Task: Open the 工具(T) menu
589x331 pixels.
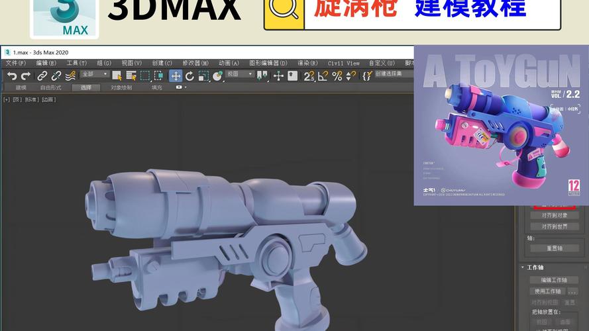Action: tap(77, 63)
